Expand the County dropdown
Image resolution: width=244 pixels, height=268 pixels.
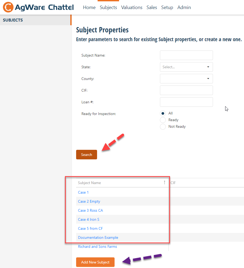pos(186,79)
